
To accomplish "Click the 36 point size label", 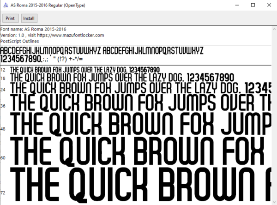I will pyautogui.click(x=3, y=106).
